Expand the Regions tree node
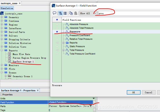Image resolution: width=160 pixels, height=112 pixels. point(2,24)
